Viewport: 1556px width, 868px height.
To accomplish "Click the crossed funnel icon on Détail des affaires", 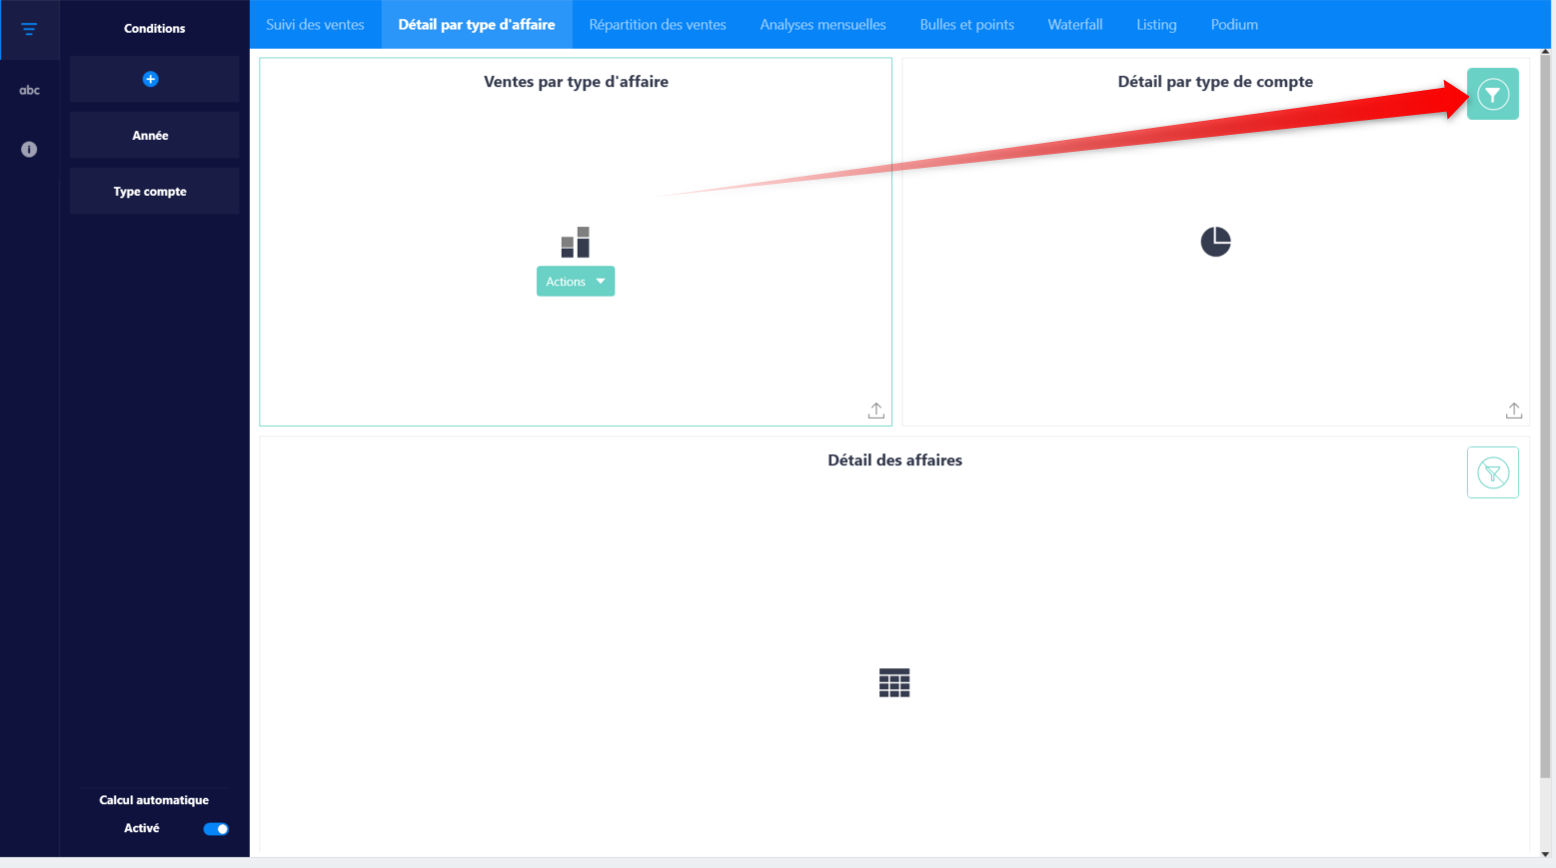I will pyautogui.click(x=1492, y=472).
